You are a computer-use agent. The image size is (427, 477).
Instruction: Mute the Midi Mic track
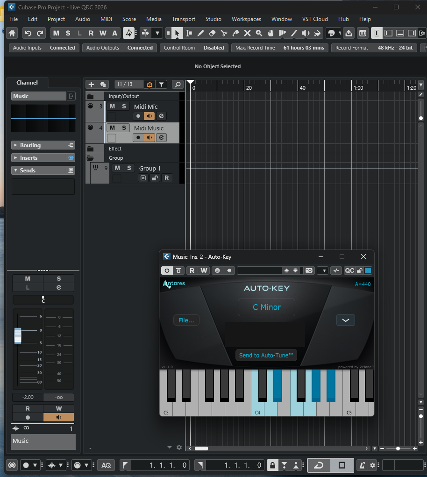coord(112,106)
